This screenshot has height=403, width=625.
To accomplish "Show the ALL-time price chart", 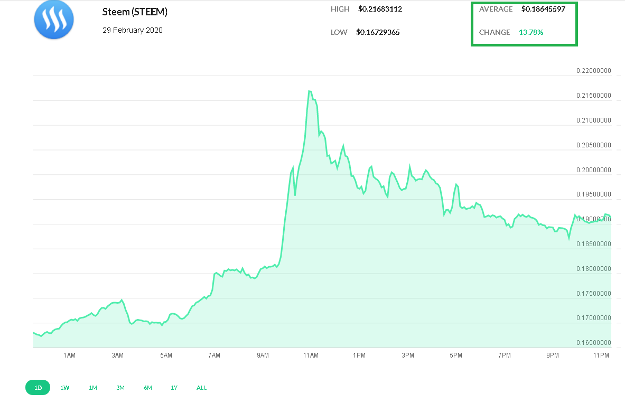I will click(201, 387).
